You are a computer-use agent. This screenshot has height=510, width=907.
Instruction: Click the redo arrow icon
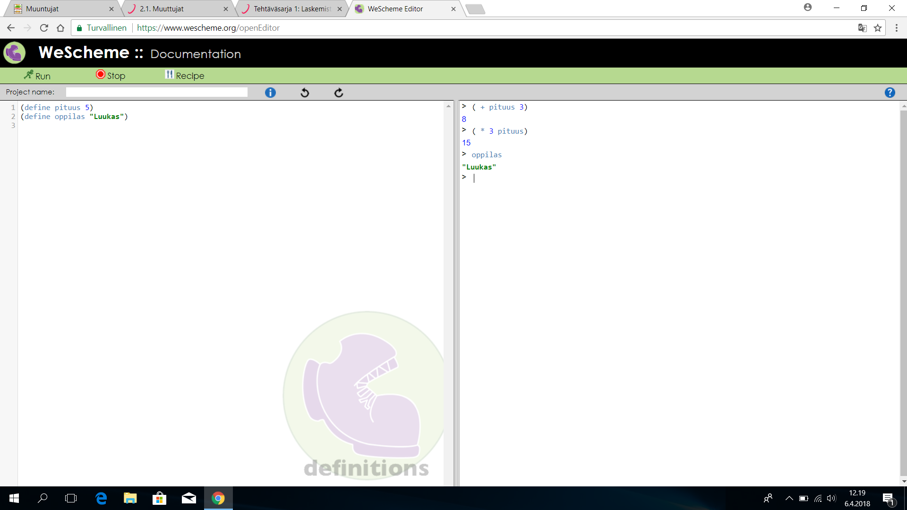click(x=339, y=93)
